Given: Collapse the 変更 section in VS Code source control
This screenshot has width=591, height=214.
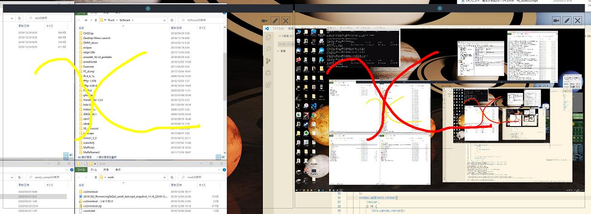Looking at the screenshot, I should pyautogui.click(x=277, y=51).
